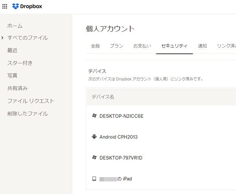Click the Android icon beside CPH2013
Image resolution: width=236 pixels, height=194 pixels.
click(x=94, y=137)
